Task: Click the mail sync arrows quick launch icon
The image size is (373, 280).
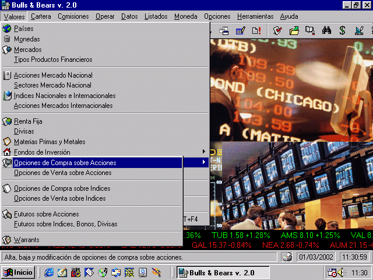Action: tap(116, 272)
